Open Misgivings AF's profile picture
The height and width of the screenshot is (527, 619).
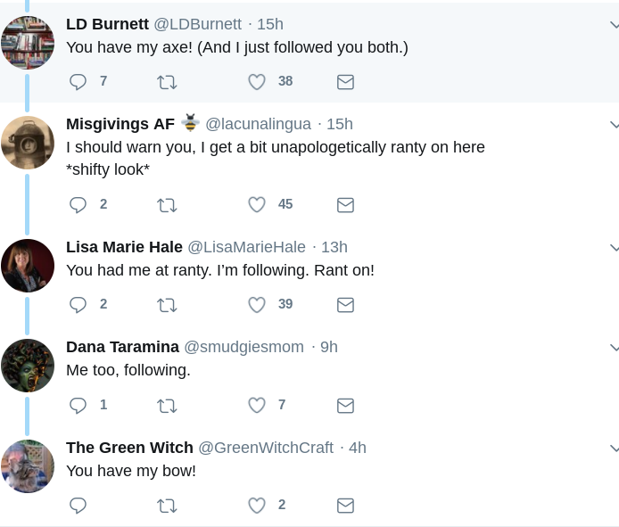pyautogui.click(x=28, y=143)
